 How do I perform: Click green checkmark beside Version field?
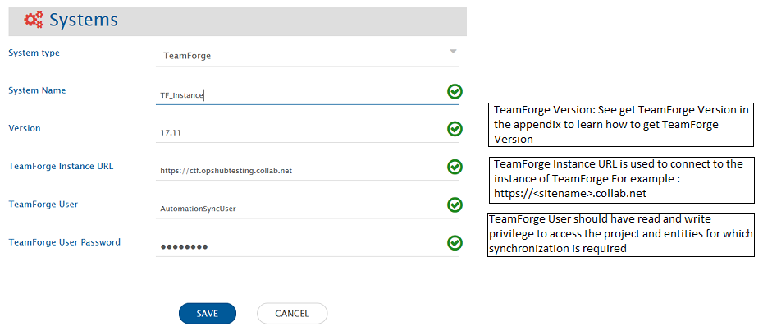pos(455,129)
